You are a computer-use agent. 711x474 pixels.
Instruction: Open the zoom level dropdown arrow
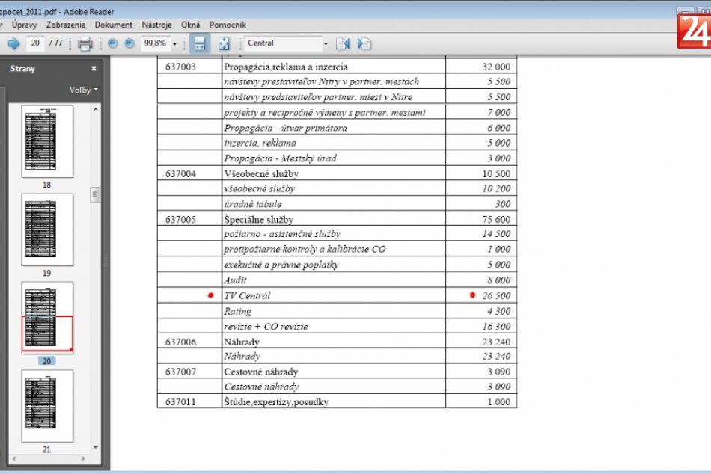[174, 43]
